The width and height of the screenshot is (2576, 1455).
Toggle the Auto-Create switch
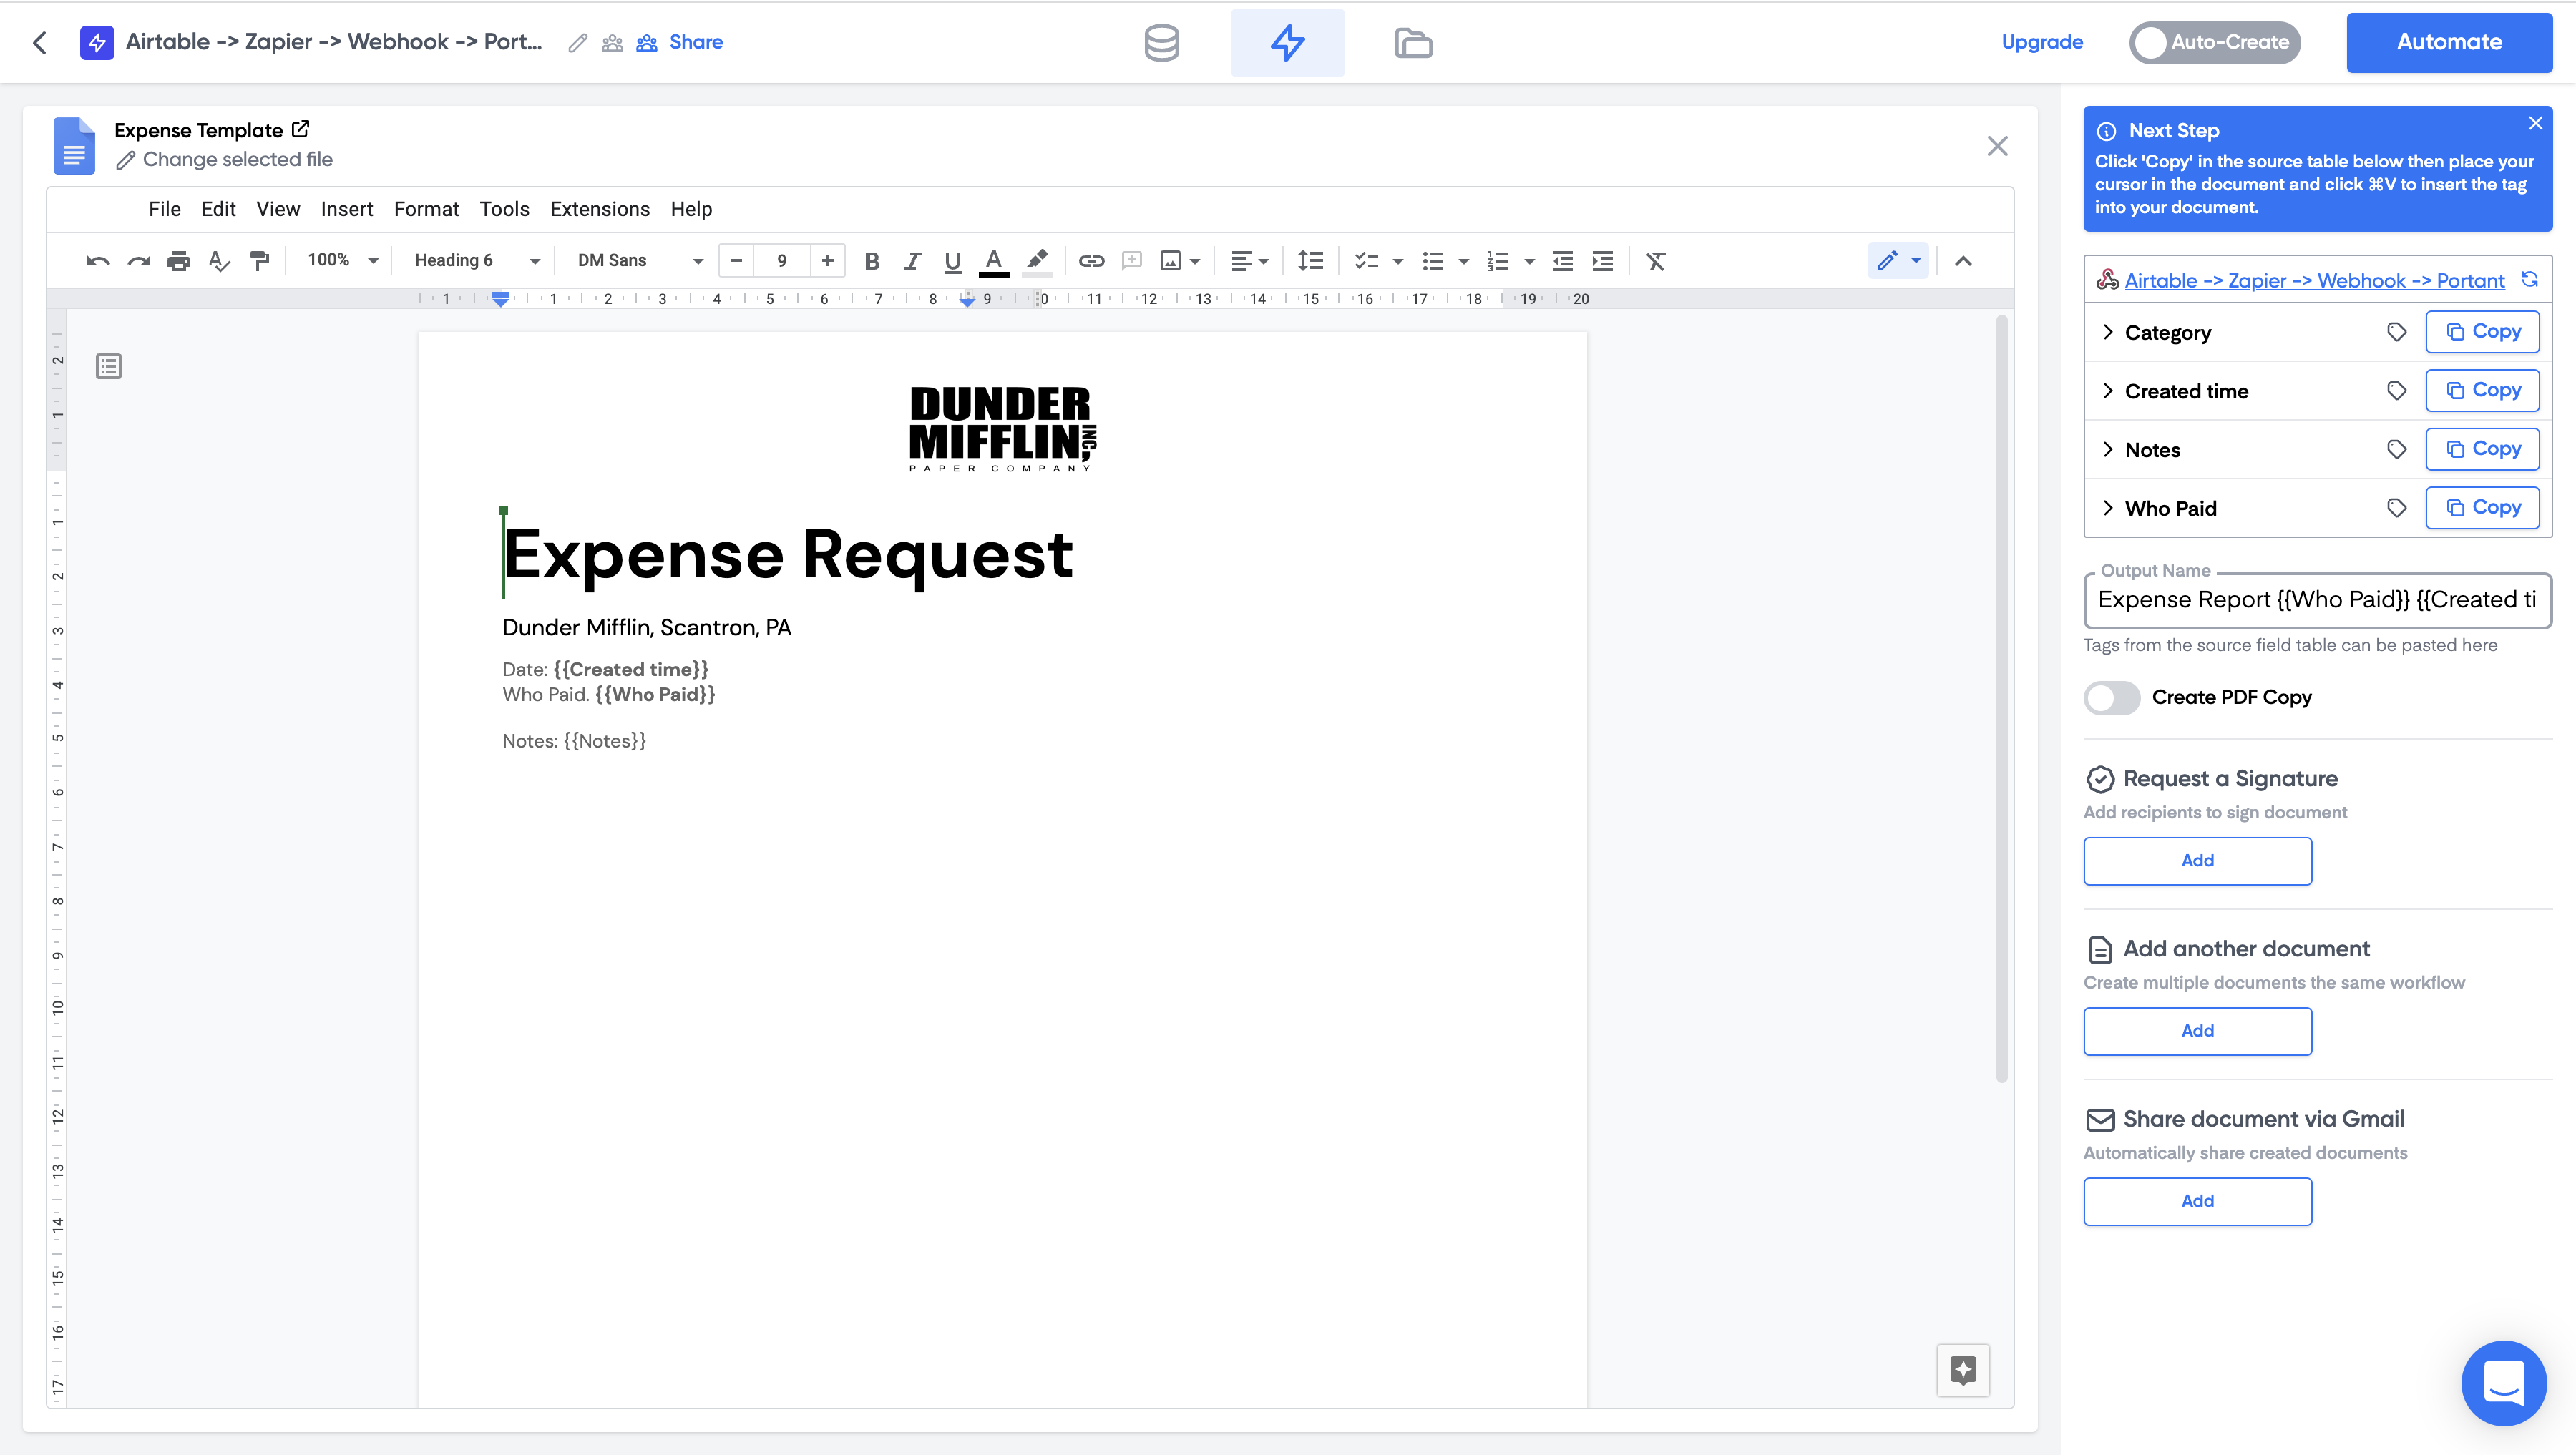click(2214, 43)
